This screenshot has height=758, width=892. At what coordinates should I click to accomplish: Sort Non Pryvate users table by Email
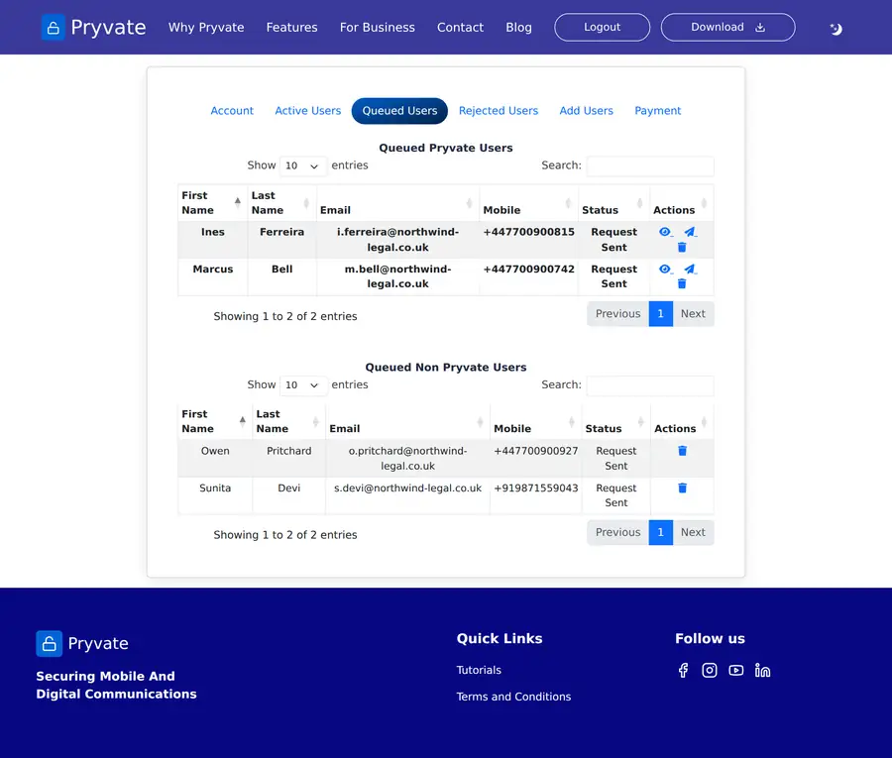tap(407, 421)
